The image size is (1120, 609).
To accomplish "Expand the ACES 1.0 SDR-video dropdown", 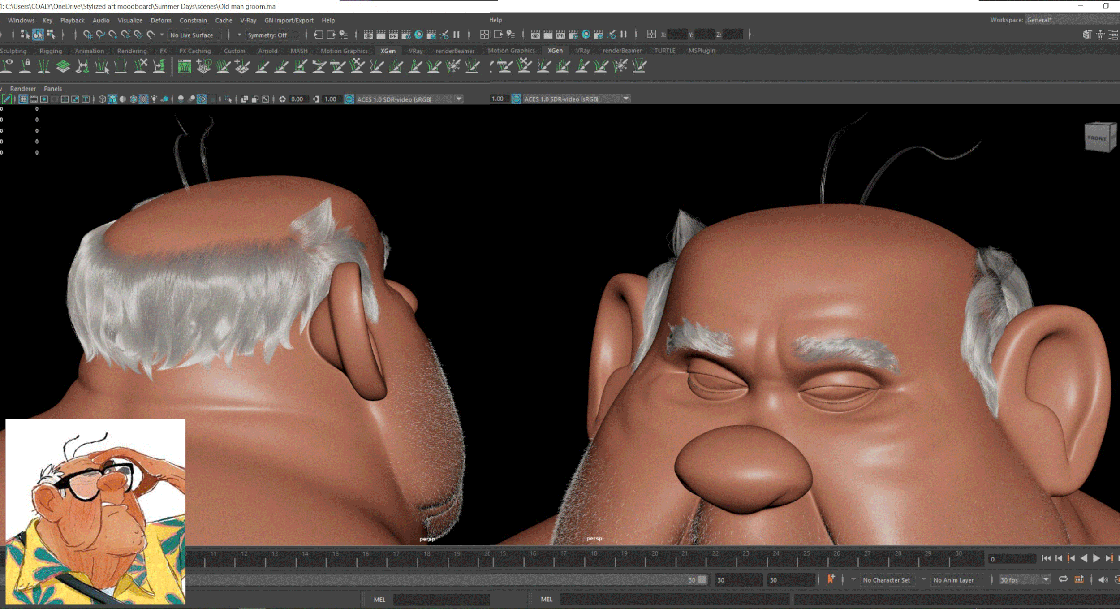I will (459, 99).
